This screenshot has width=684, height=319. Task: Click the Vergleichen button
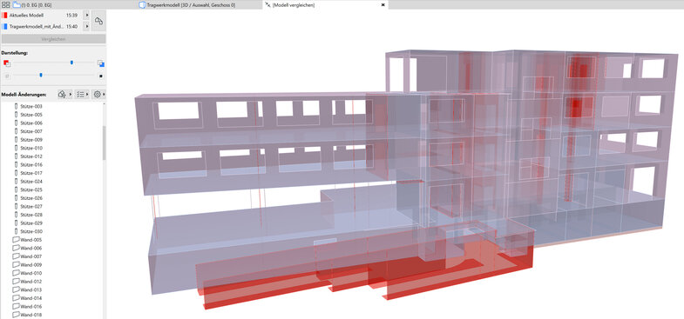[54, 39]
